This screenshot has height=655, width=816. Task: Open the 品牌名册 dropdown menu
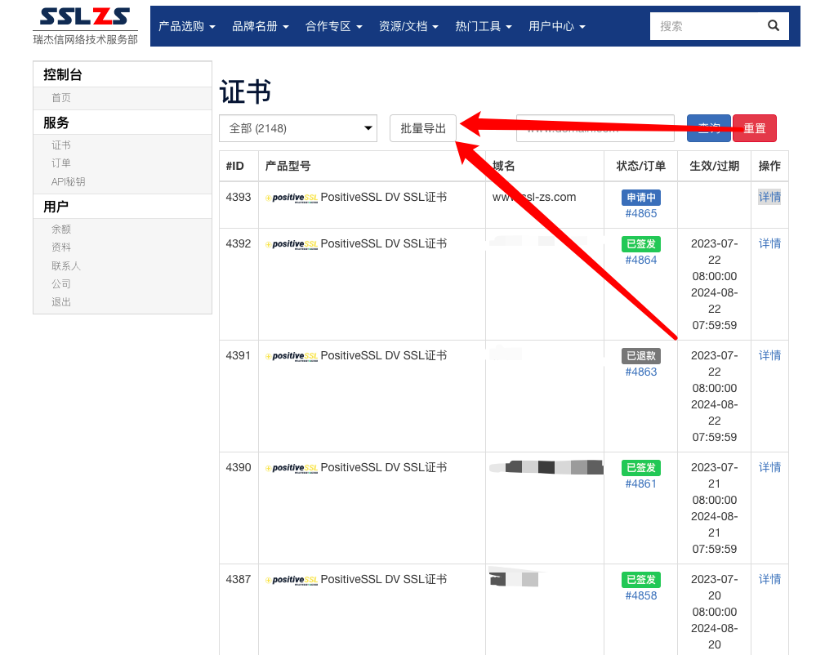261,26
